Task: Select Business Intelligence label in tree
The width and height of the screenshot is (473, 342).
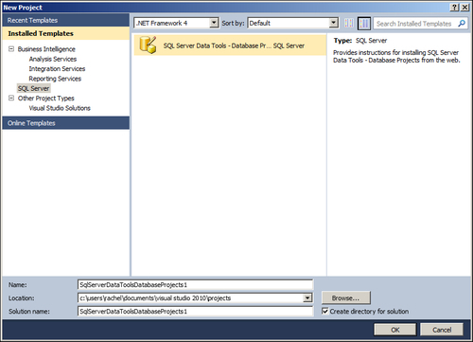Action: pos(46,49)
